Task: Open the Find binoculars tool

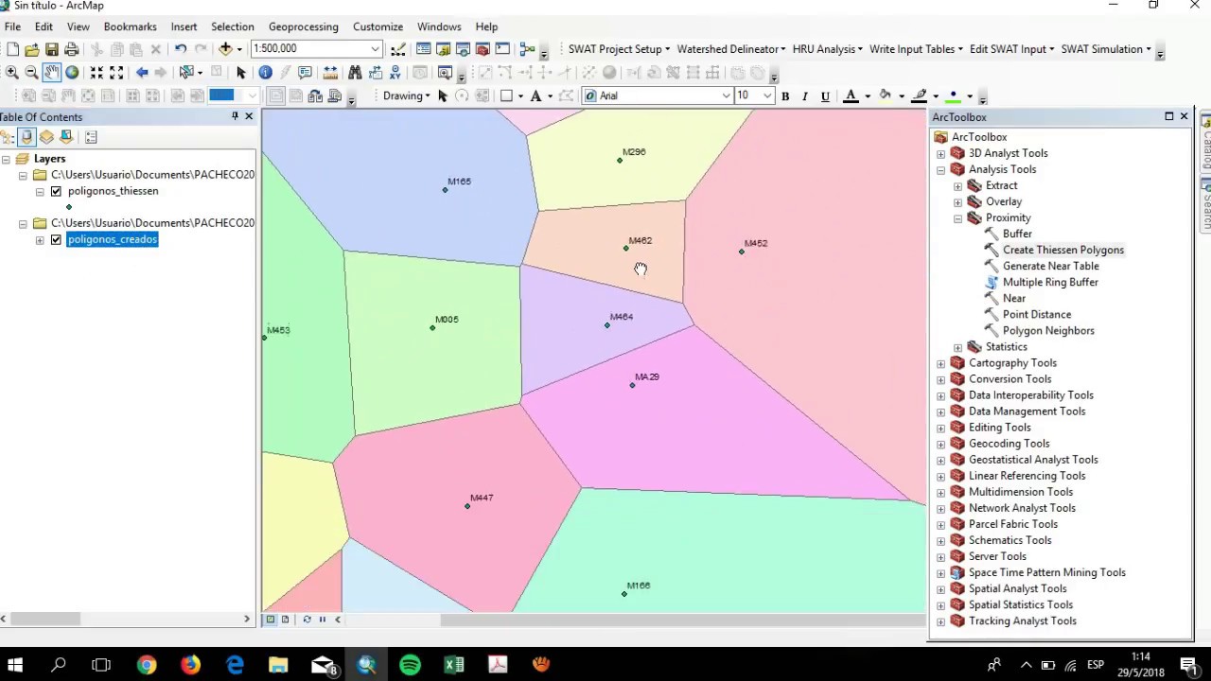Action: 355,72
